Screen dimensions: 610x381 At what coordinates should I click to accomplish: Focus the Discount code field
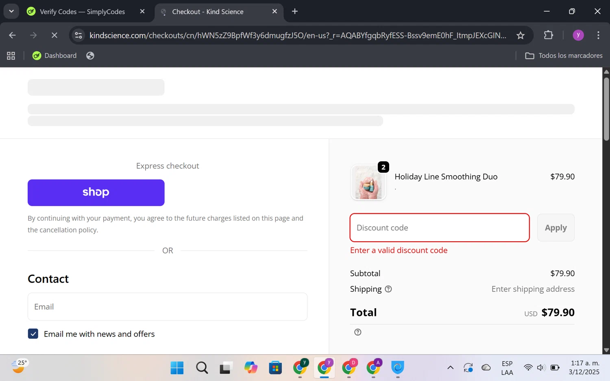[440, 227]
